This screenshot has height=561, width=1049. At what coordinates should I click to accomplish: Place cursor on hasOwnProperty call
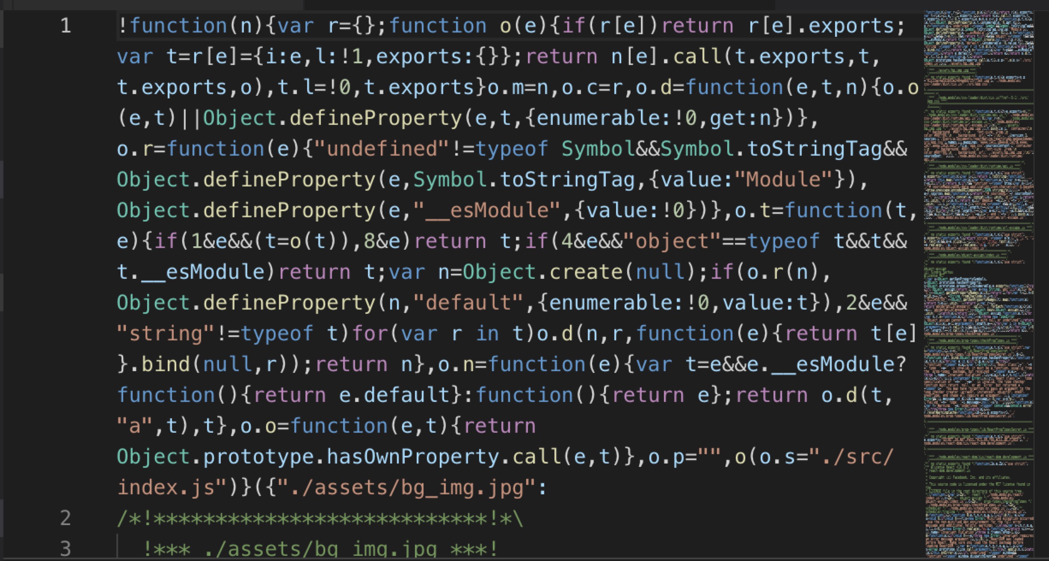pos(412,457)
